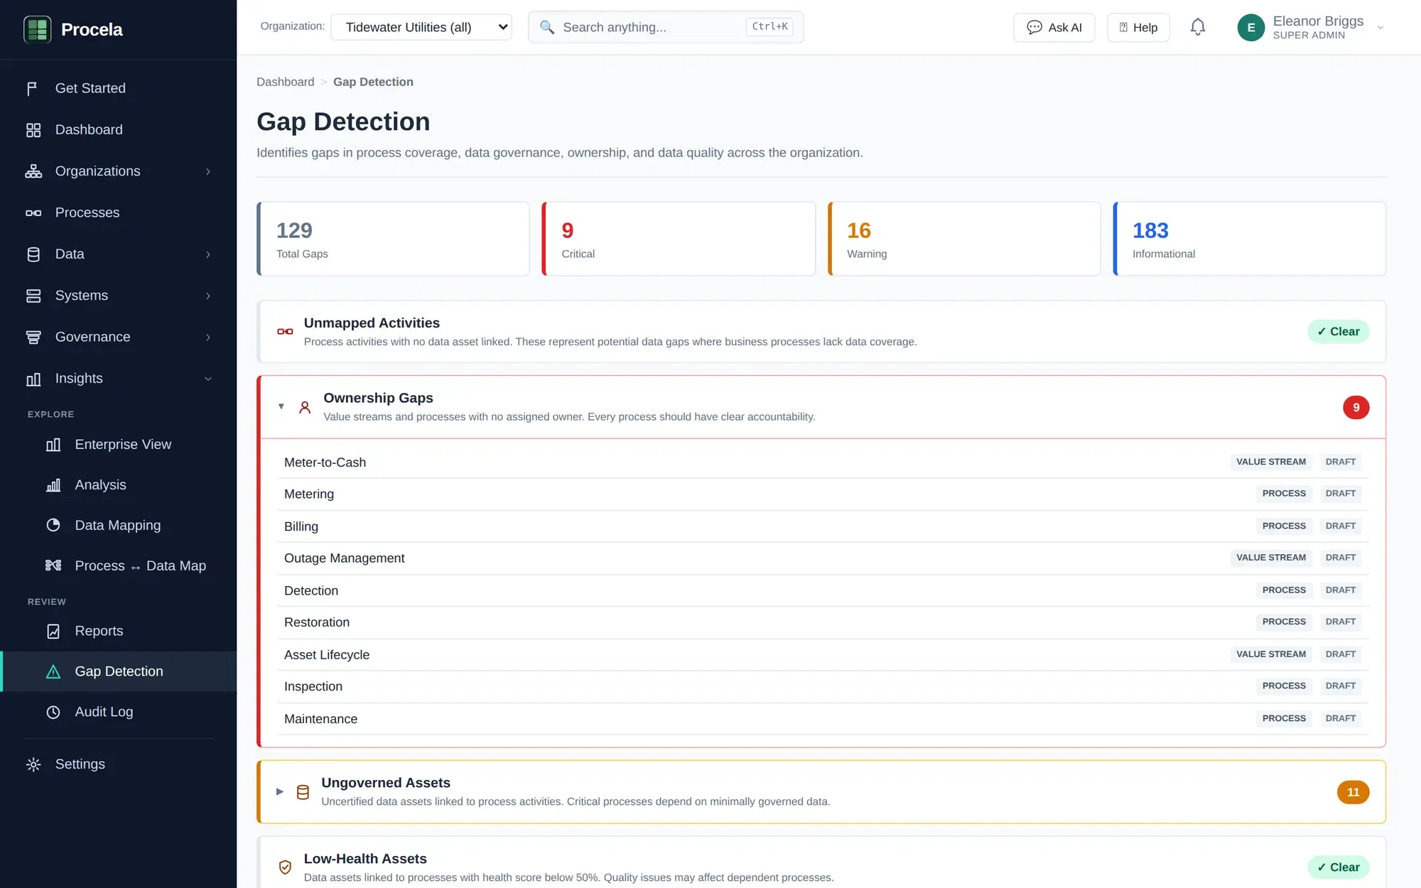Click the Gap Detection warning triangle icon

point(53,671)
